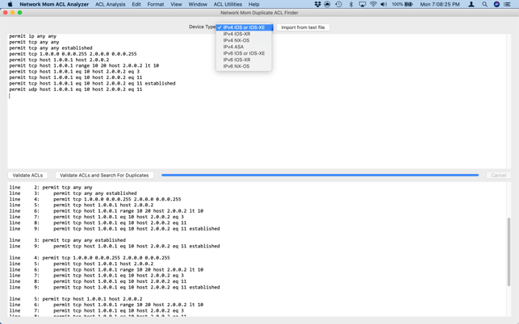Open the Window menu
Image resolution: width=519 pixels, height=324 pixels.
(x=198, y=4)
